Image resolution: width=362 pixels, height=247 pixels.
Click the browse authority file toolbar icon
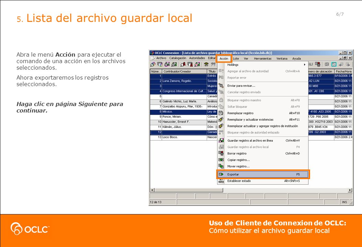tap(190, 64)
